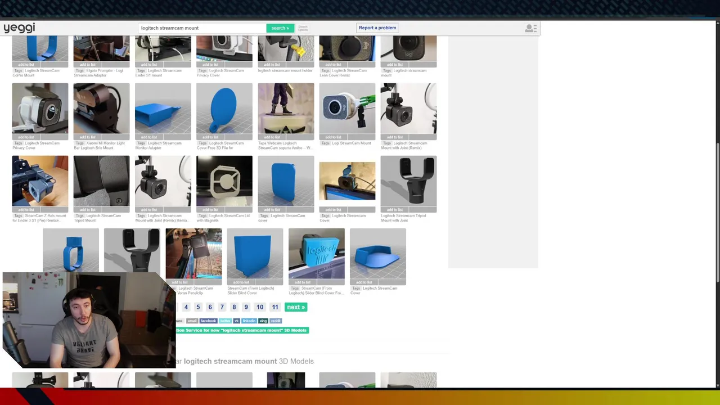Click the search field with 'logitech streamcam mount'
The width and height of the screenshot is (720, 405).
202,28
